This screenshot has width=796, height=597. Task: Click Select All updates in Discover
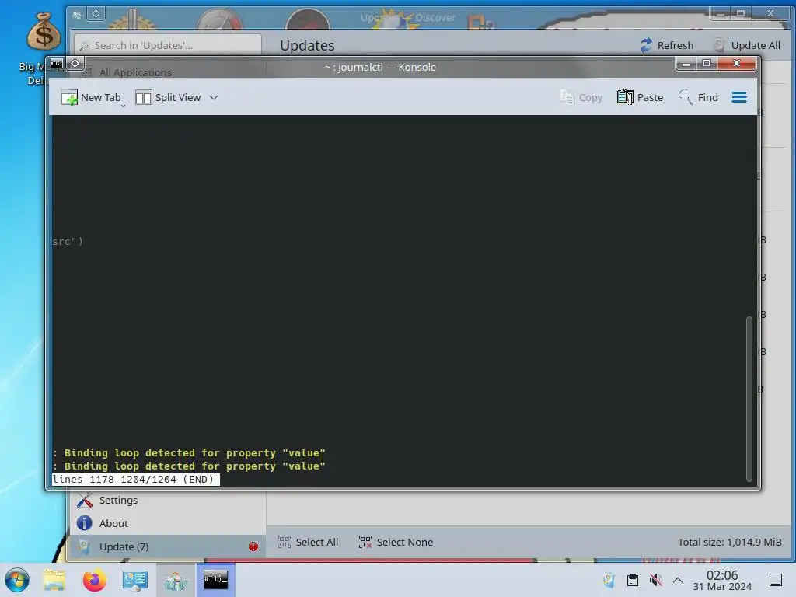(308, 542)
